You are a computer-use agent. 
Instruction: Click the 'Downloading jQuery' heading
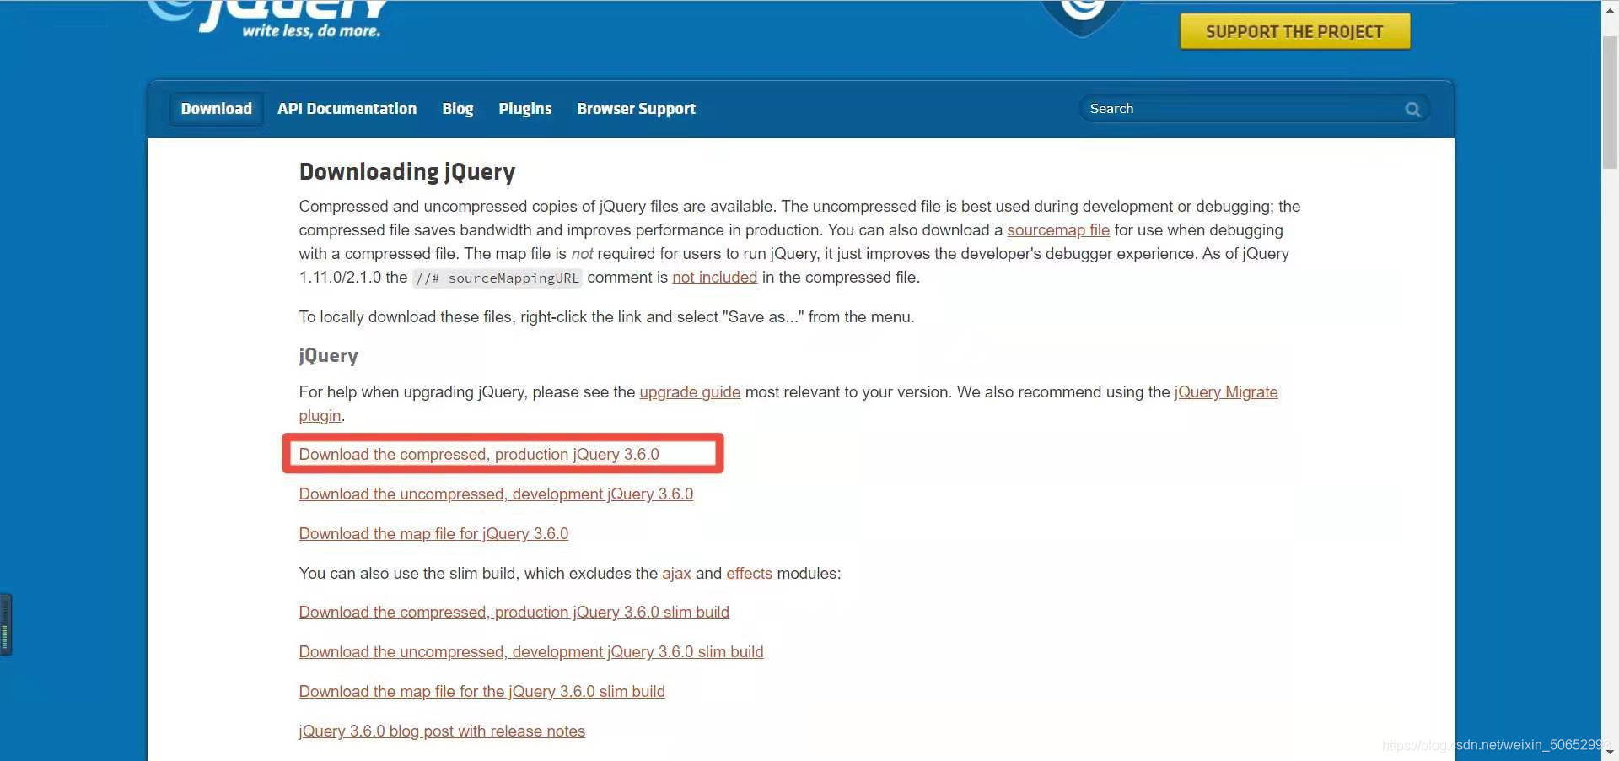click(407, 172)
